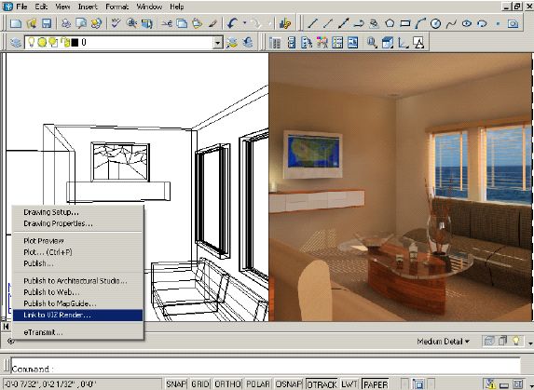This screenshot has width=534, height=390.
Task: Expand the layer dropdown arrow
Action: coord(218,43)
